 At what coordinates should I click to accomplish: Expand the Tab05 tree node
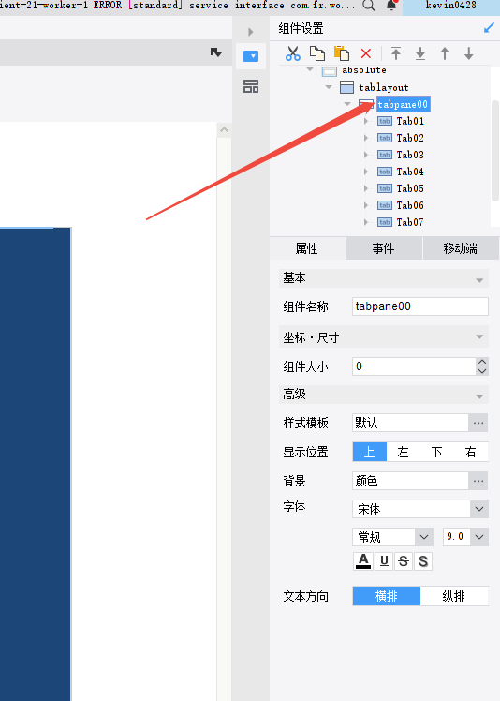coord(366,188)
